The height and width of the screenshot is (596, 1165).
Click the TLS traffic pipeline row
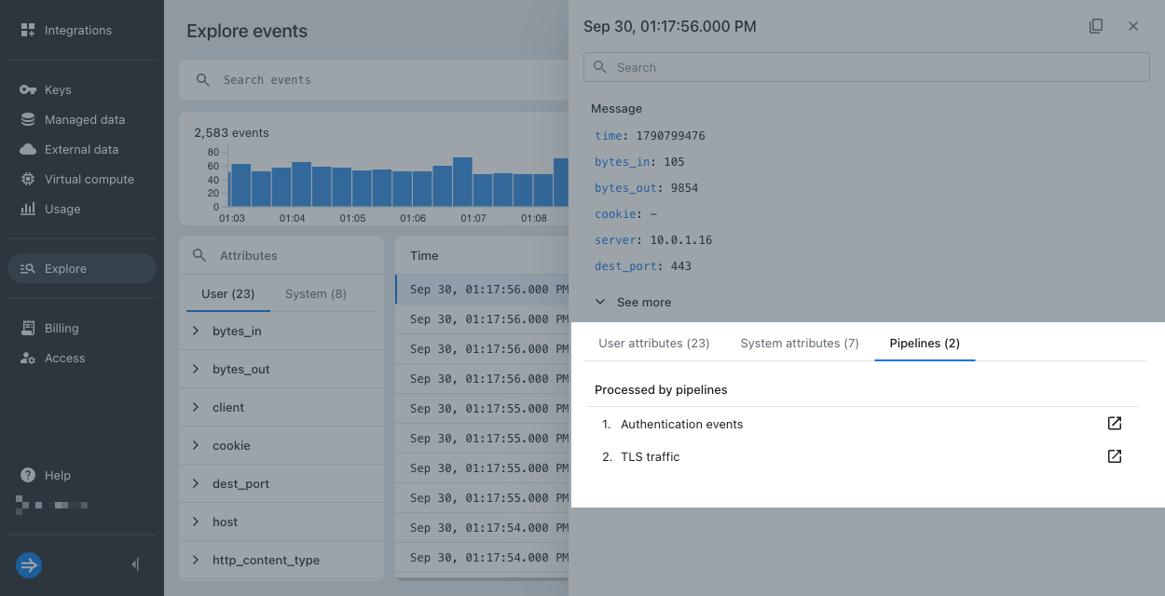coord(863,456)
